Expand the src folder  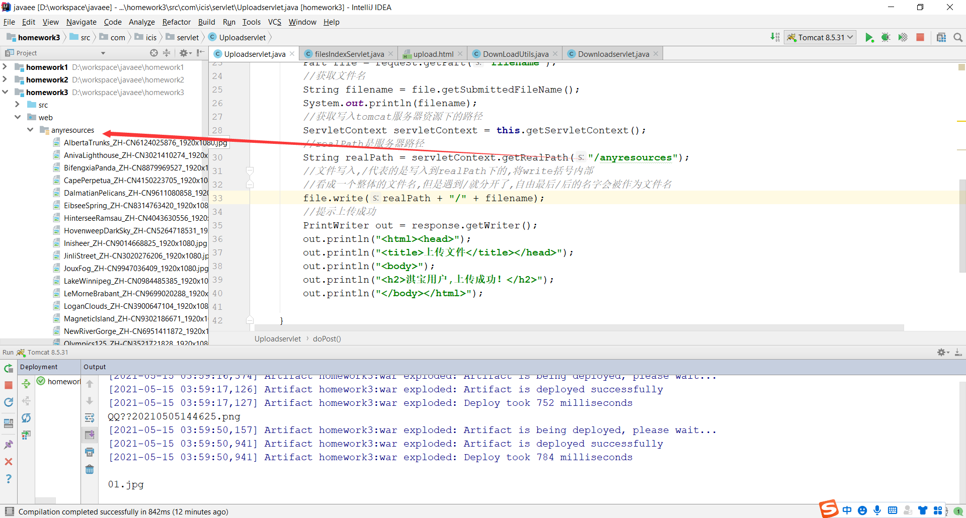18,105
